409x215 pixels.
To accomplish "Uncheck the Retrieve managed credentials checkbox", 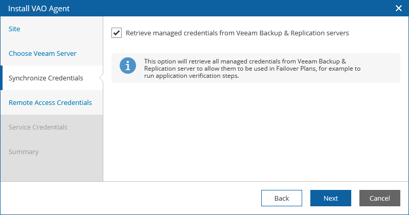I will pyautogui.click(x=117, y=33).
